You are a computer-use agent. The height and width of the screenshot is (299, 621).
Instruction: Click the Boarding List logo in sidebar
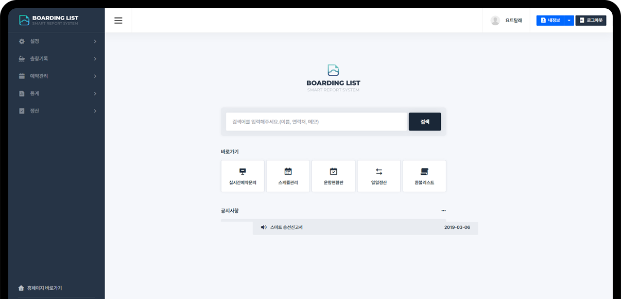pyautogui.click(x=49, y=20)
